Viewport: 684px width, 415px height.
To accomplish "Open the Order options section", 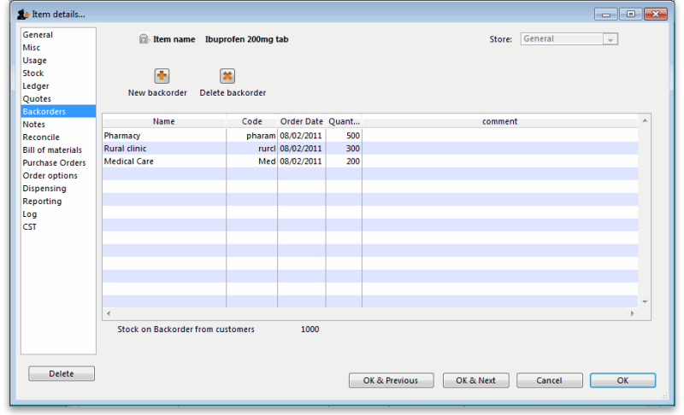I will point(58,176).
